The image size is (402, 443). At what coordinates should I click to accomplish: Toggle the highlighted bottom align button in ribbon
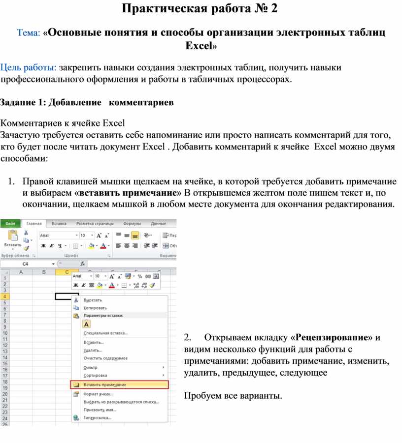(x=135, y=235)
